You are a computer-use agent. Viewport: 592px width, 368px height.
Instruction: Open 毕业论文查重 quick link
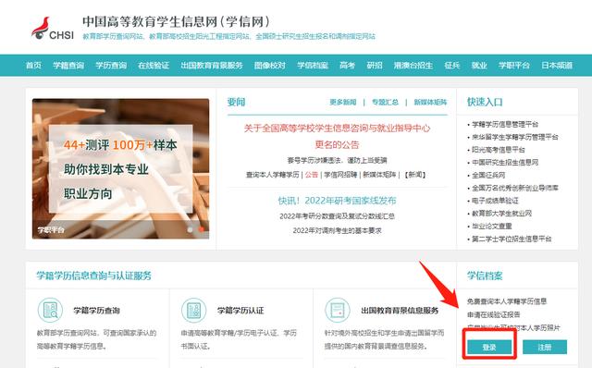pos(492,227)
